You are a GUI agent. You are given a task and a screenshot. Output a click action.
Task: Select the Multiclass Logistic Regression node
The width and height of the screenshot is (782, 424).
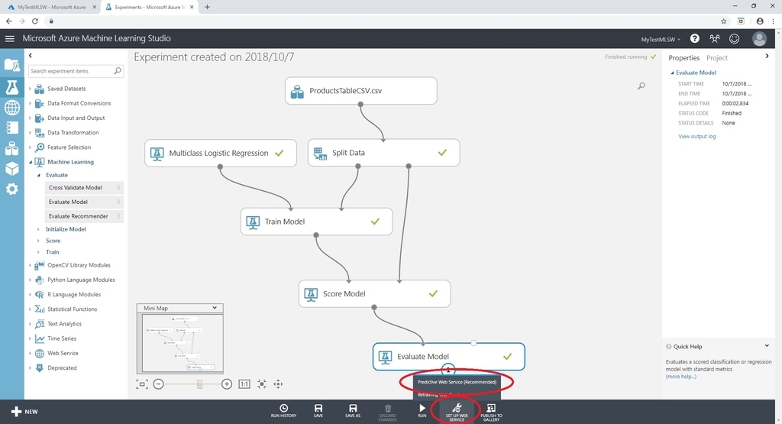click(x=221, y=153)
